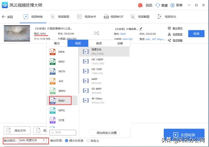This screenshot has height=147, width=209.
Task: Select HD 1080P resolution option
Action: [104, 61]
